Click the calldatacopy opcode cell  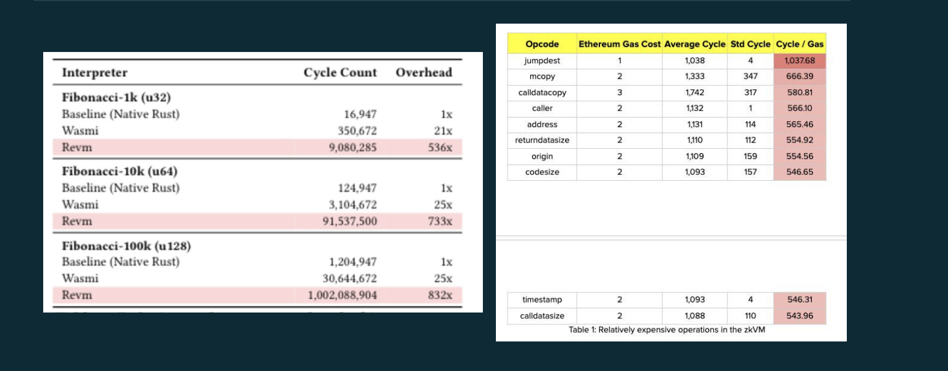point(542,92)
